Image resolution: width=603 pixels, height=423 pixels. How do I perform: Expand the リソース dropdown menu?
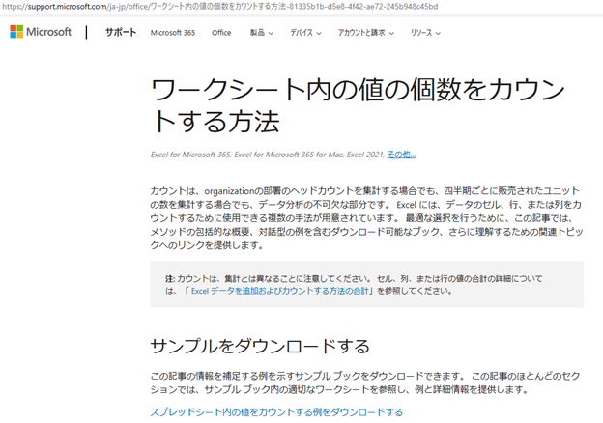point(425,33)
